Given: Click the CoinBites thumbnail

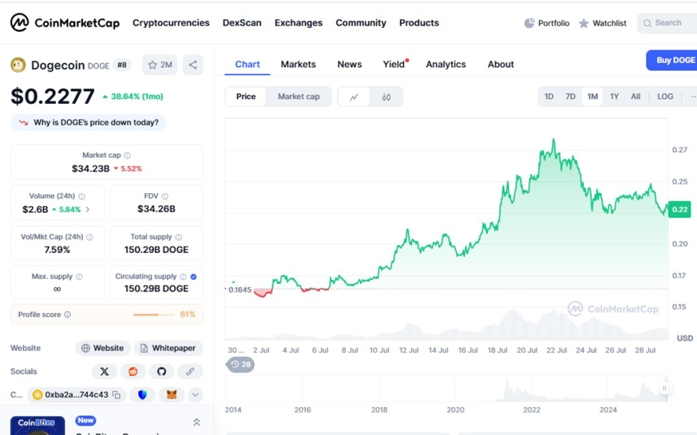Looking at the screenshot, I should coord(38,425).
